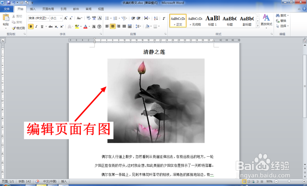Toggle italic formatting
This screenshot has width=307, height=186.
click(x=36, y=26)
